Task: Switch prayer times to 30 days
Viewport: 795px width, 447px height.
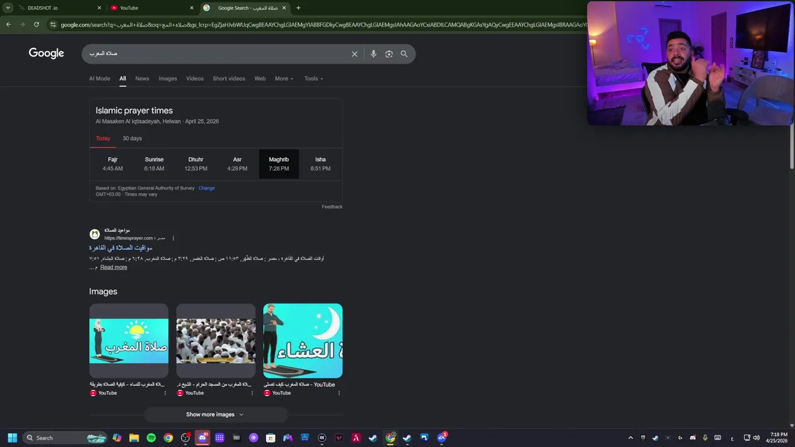Action: pyautogui.click(x=132, y=138)
